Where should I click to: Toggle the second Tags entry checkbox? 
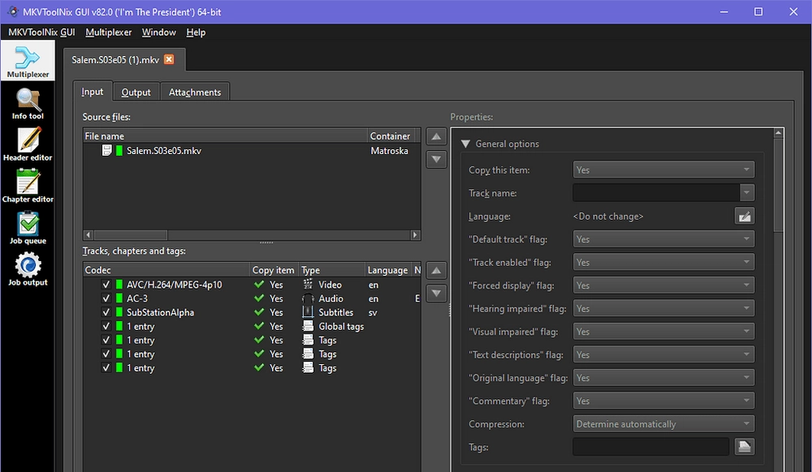[106, 354]
